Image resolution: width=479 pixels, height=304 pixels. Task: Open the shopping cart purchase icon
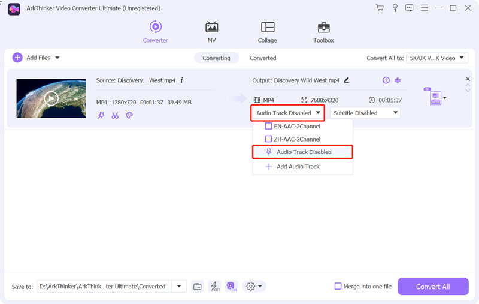(x=380, y=8)
